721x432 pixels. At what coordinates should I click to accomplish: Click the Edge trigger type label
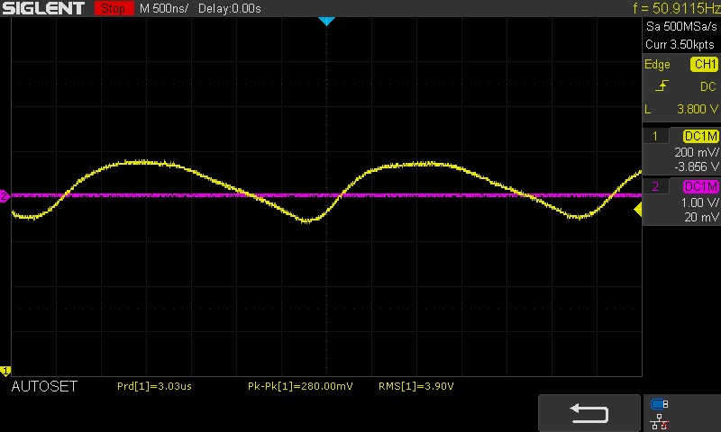tap(657, 64)
